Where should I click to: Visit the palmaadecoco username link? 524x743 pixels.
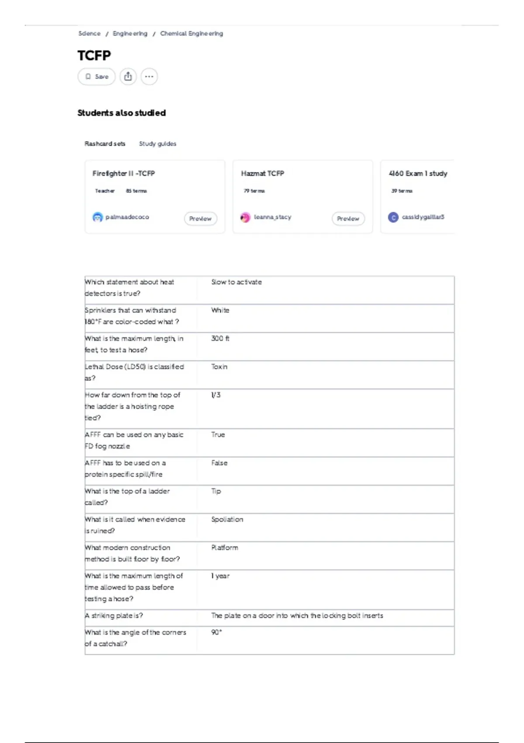(x=127, y=217)
